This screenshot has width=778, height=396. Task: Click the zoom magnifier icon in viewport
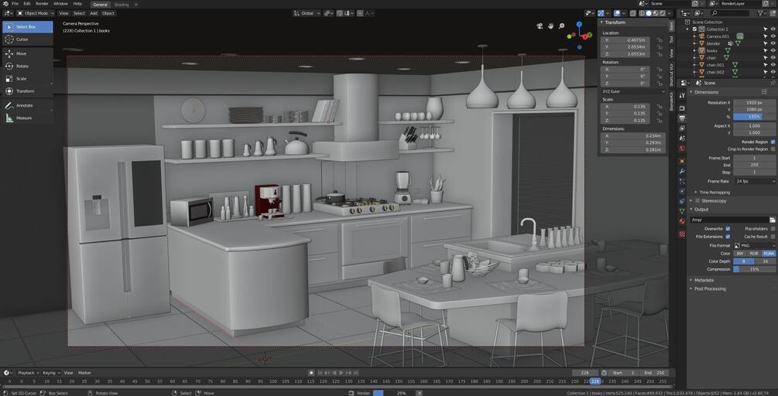coord(561,26)
